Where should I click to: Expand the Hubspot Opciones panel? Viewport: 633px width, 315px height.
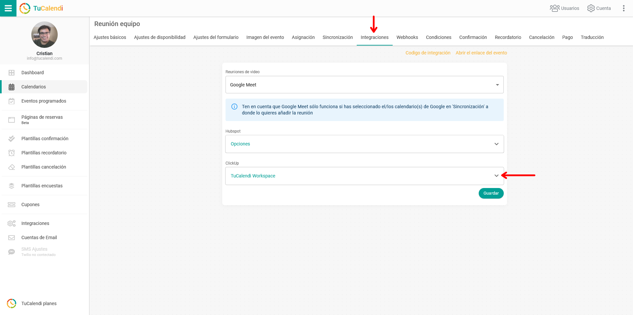coord(365,144)
